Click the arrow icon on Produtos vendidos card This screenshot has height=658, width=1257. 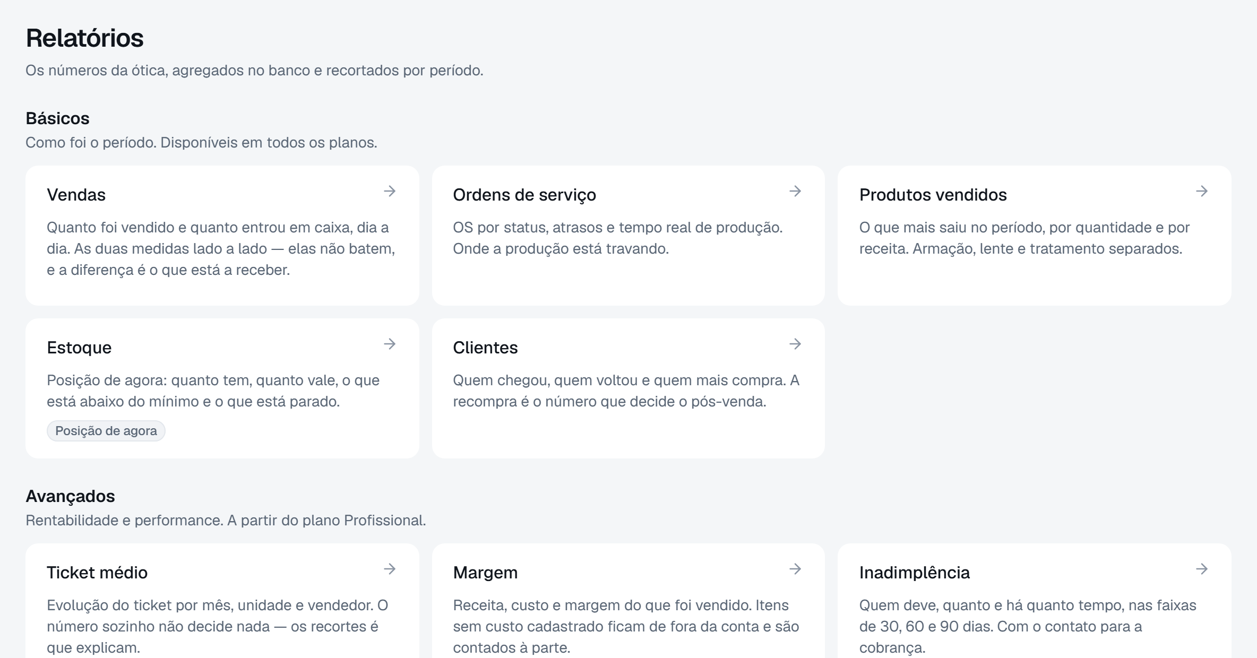point(1202,191)
